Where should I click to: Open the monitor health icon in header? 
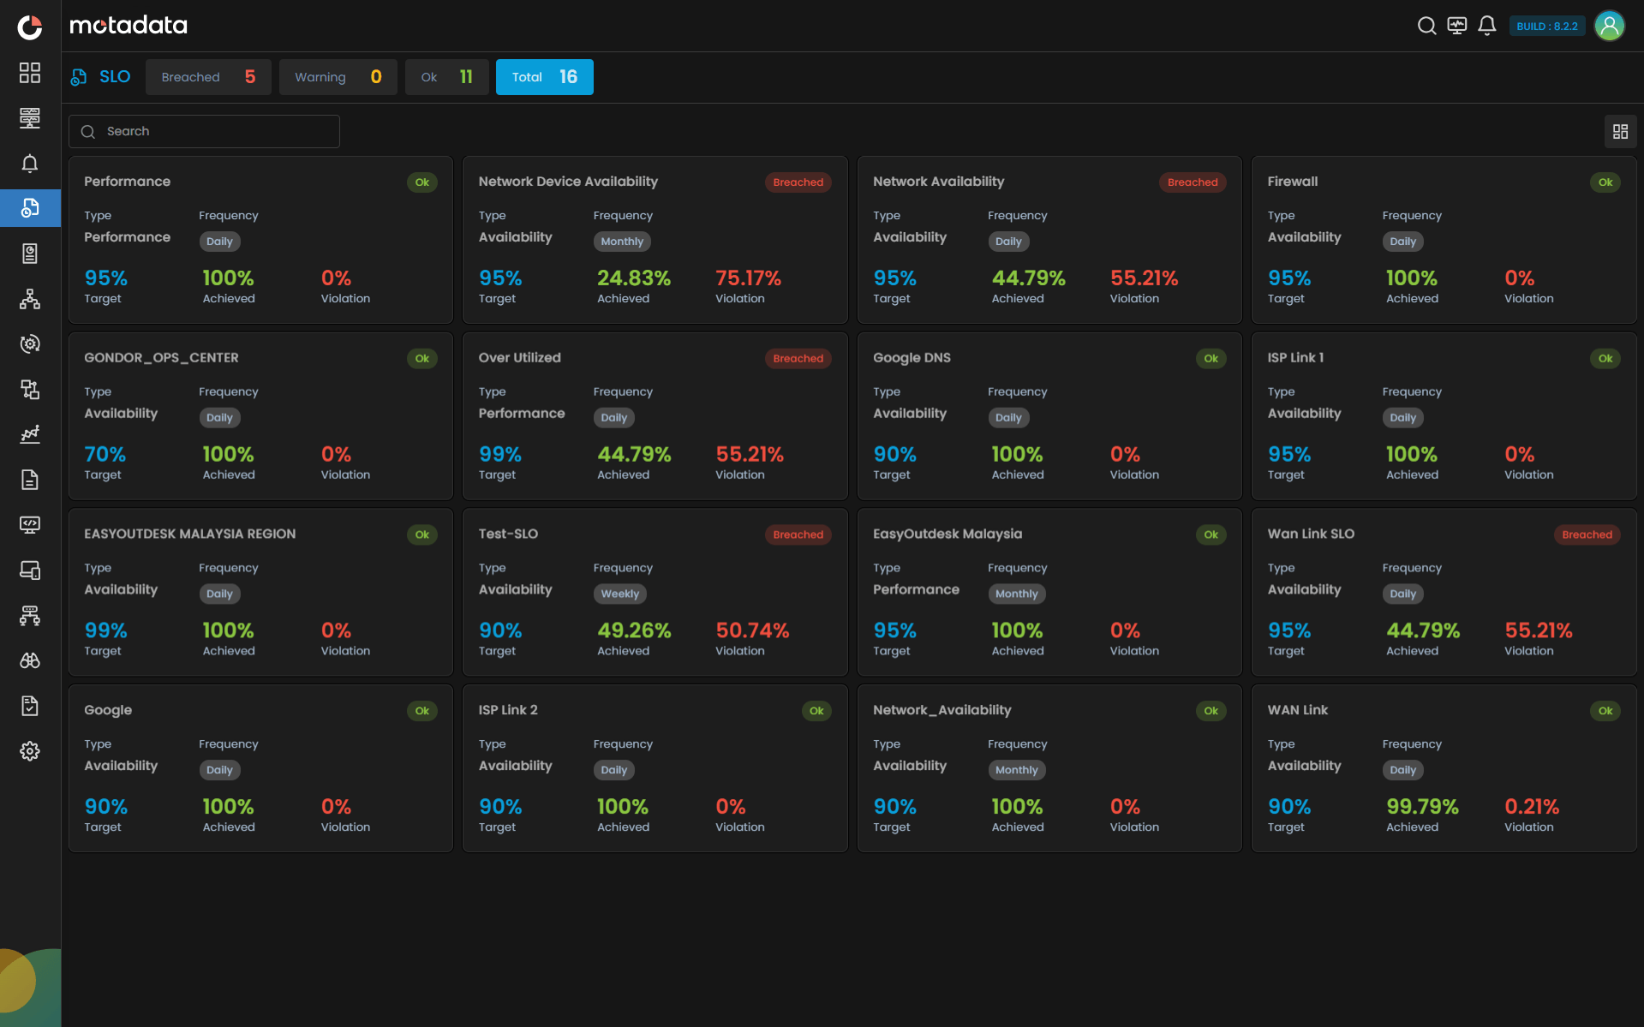click(x=1456, y=26)
